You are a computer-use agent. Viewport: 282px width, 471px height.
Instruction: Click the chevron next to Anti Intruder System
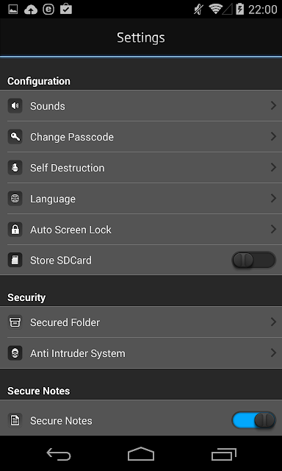click(273, 353)
